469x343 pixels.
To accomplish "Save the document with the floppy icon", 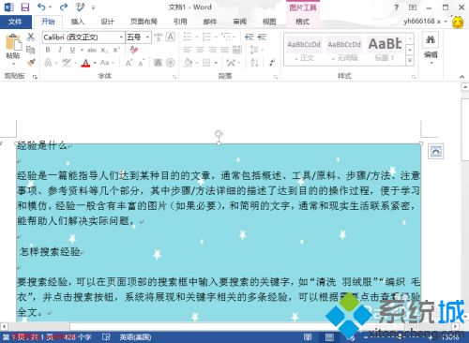I will pos(25,7).
